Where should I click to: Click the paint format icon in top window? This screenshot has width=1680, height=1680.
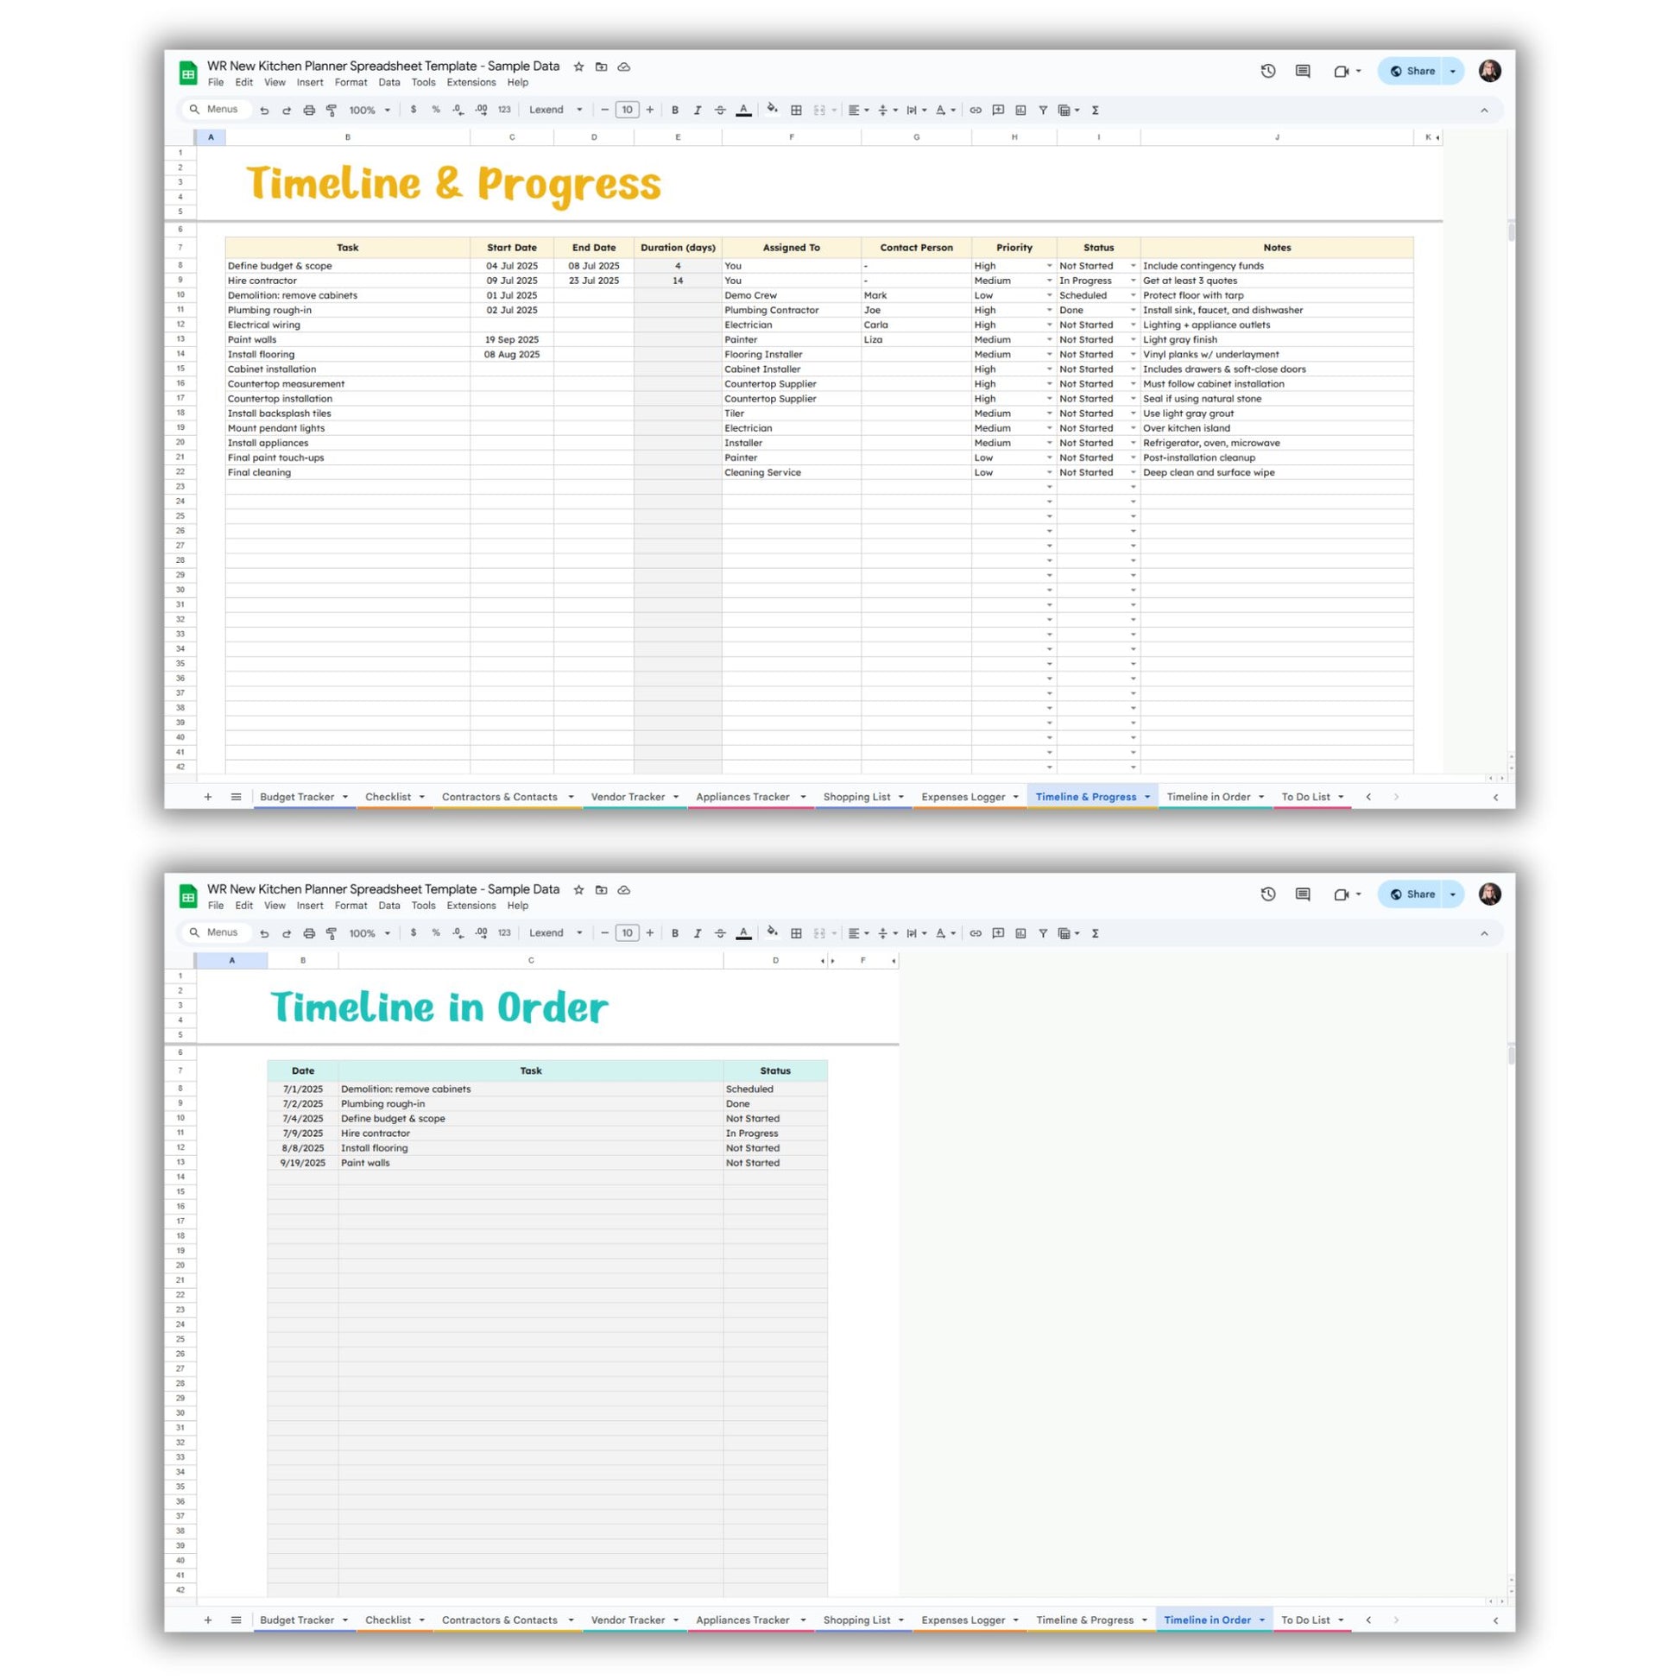click(x=332, y=111)
